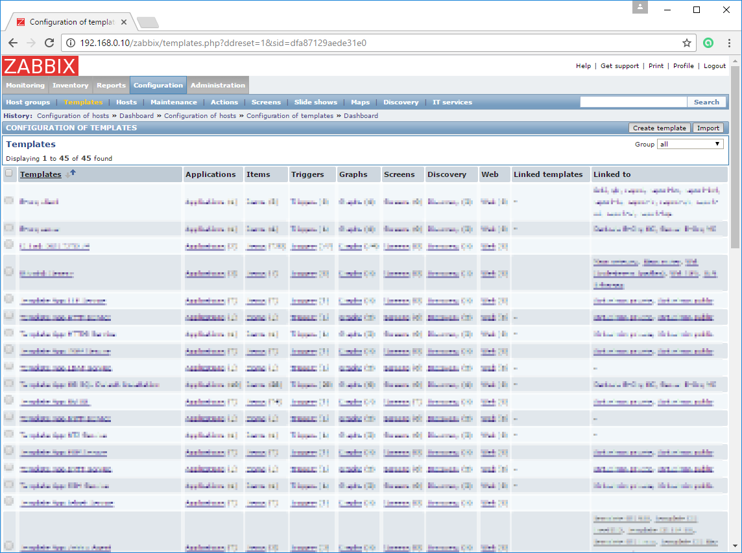Open Discovery in the blue submenu bar
The height and width of the screenshot is (553, 742).
[x=401, y=102]
